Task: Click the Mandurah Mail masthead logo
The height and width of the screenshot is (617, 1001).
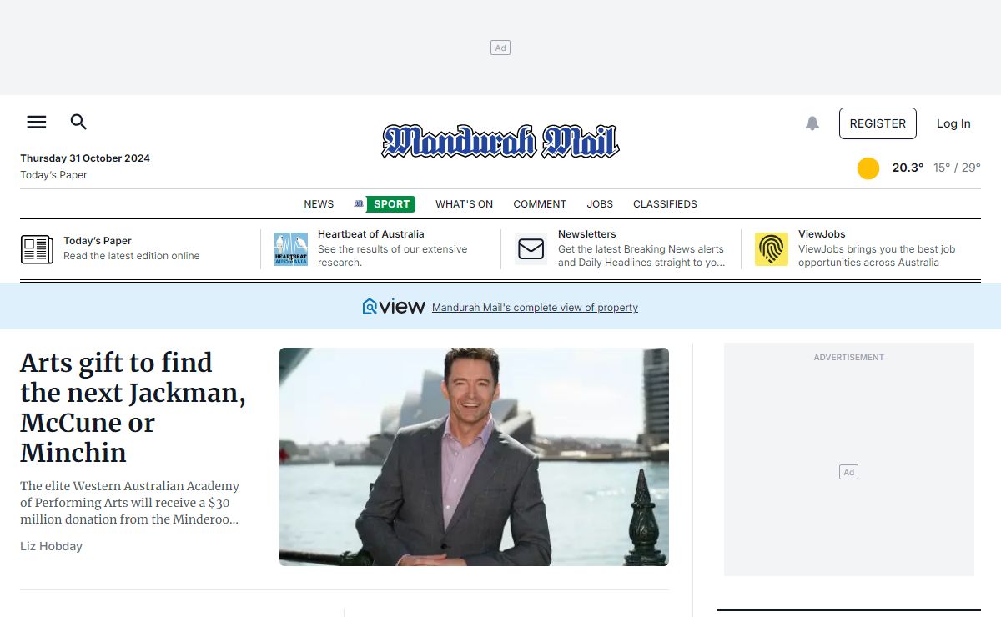Action: pyautogui.click(x=500, y=141)
